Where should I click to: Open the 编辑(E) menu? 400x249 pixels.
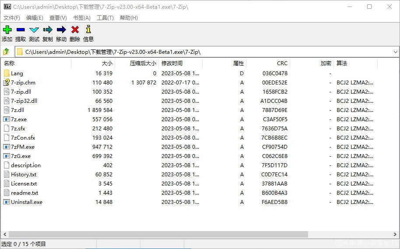[x=35, y=18]
